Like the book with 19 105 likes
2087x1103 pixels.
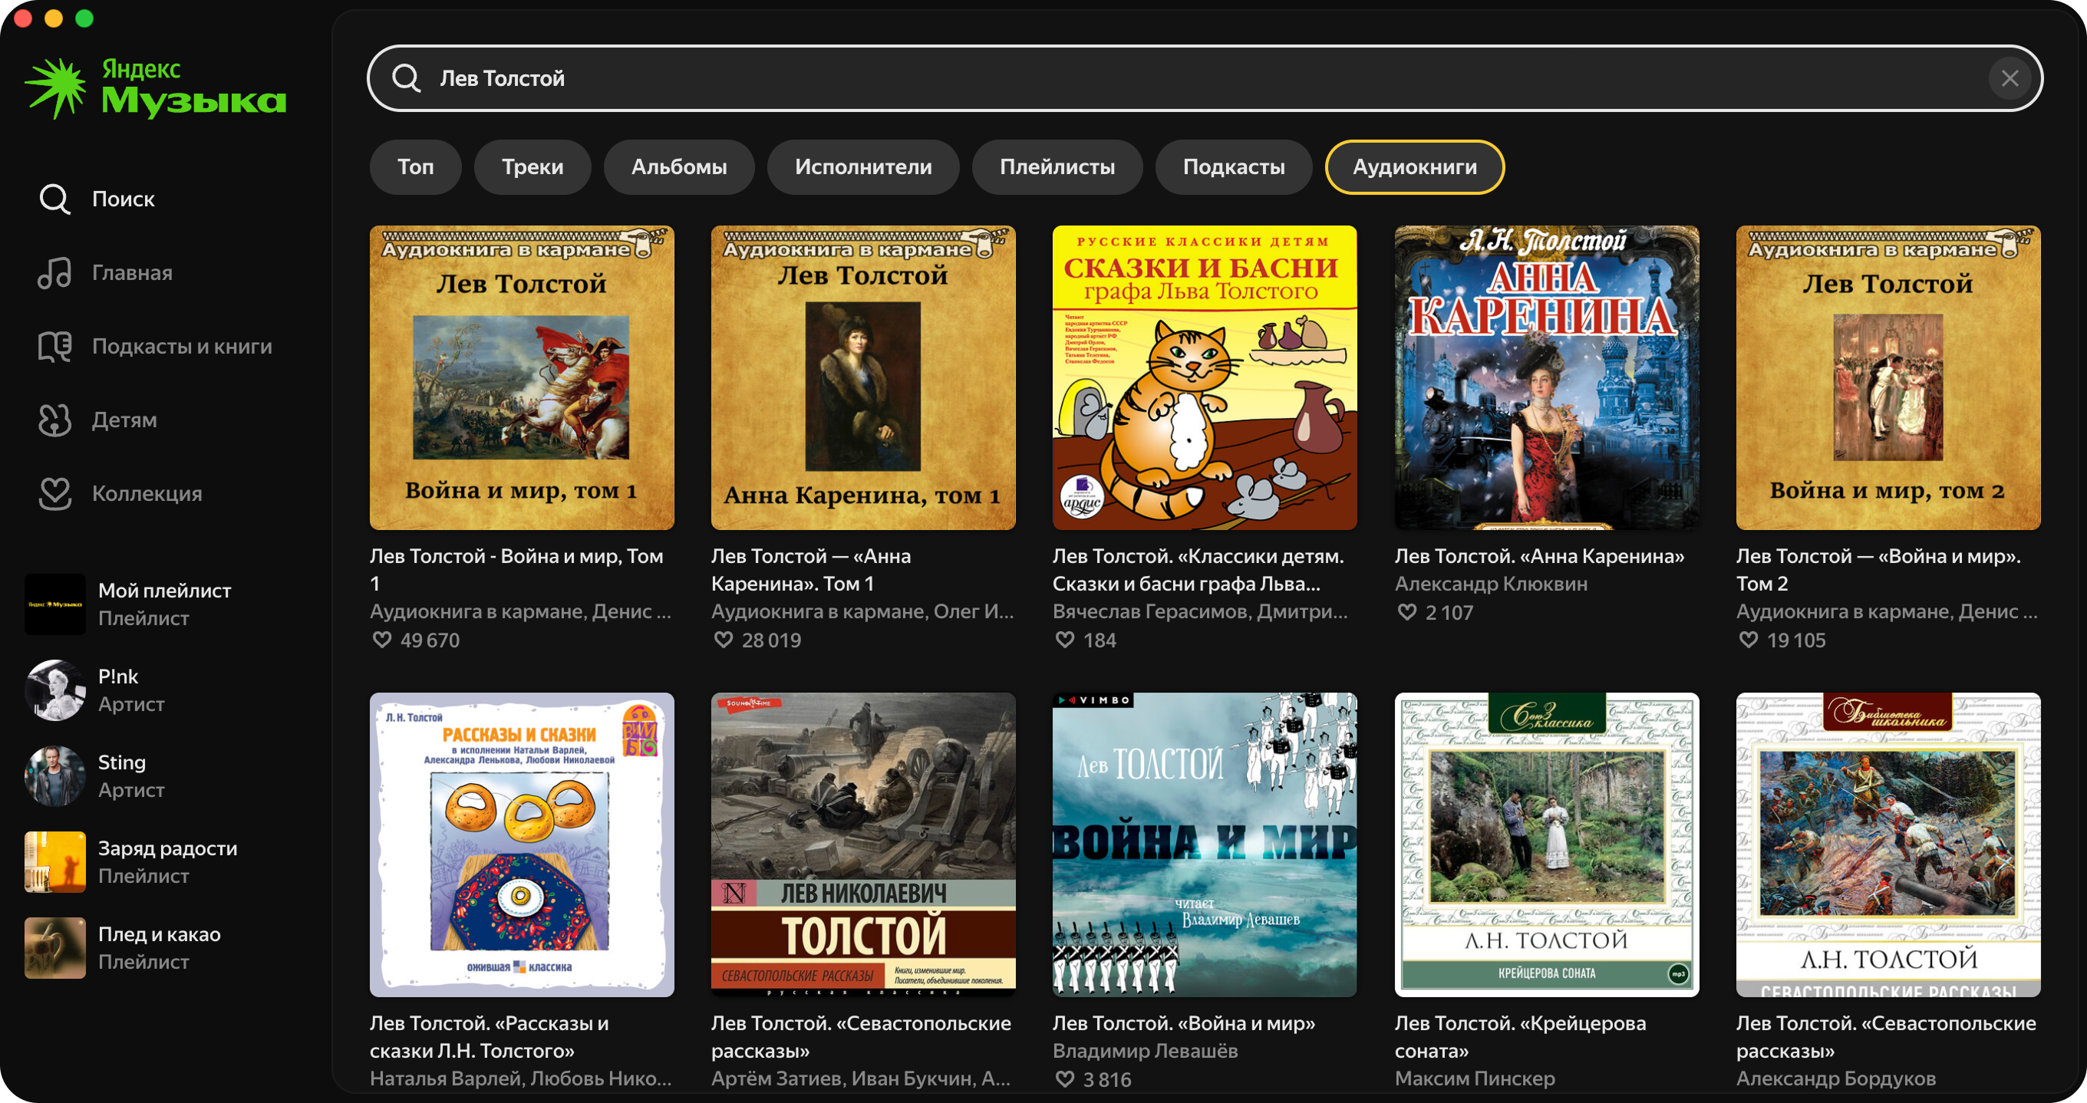tap(1749, 640)
